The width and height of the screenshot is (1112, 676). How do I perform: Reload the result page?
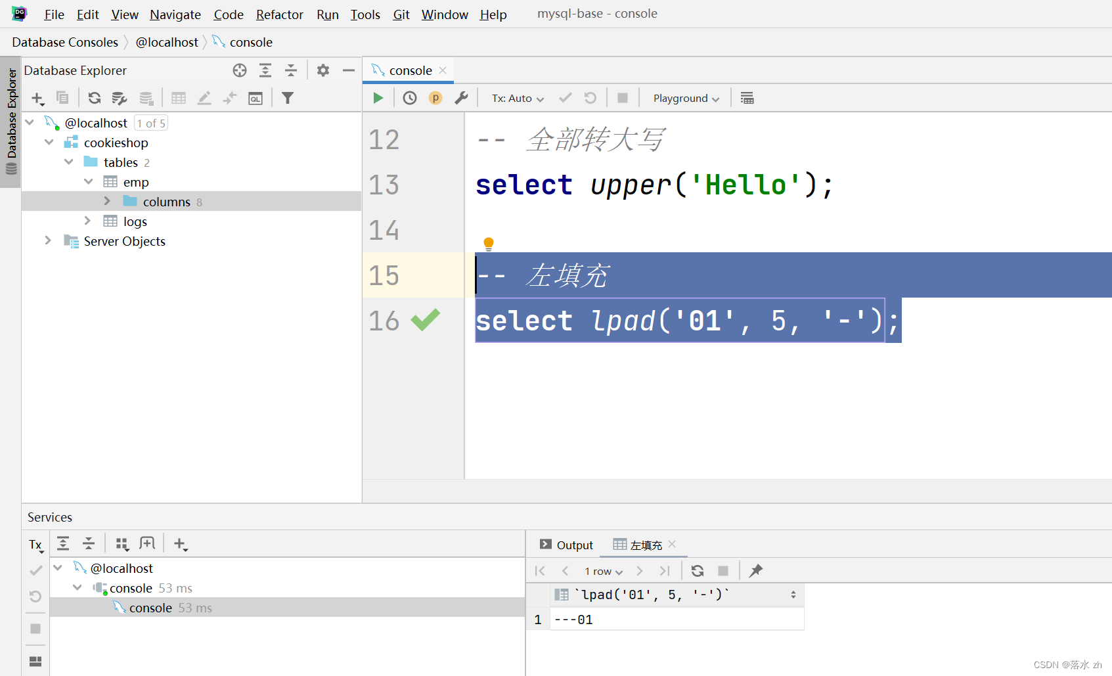click(x=698, y=571)
